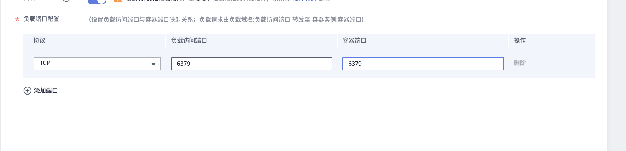Click the red required asterisk icon
The width and height of the screenshot is (626, 151).
[x=17, y=19]
